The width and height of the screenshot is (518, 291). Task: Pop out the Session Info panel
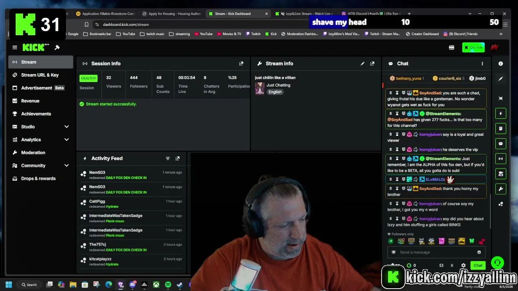pos(241,63)
